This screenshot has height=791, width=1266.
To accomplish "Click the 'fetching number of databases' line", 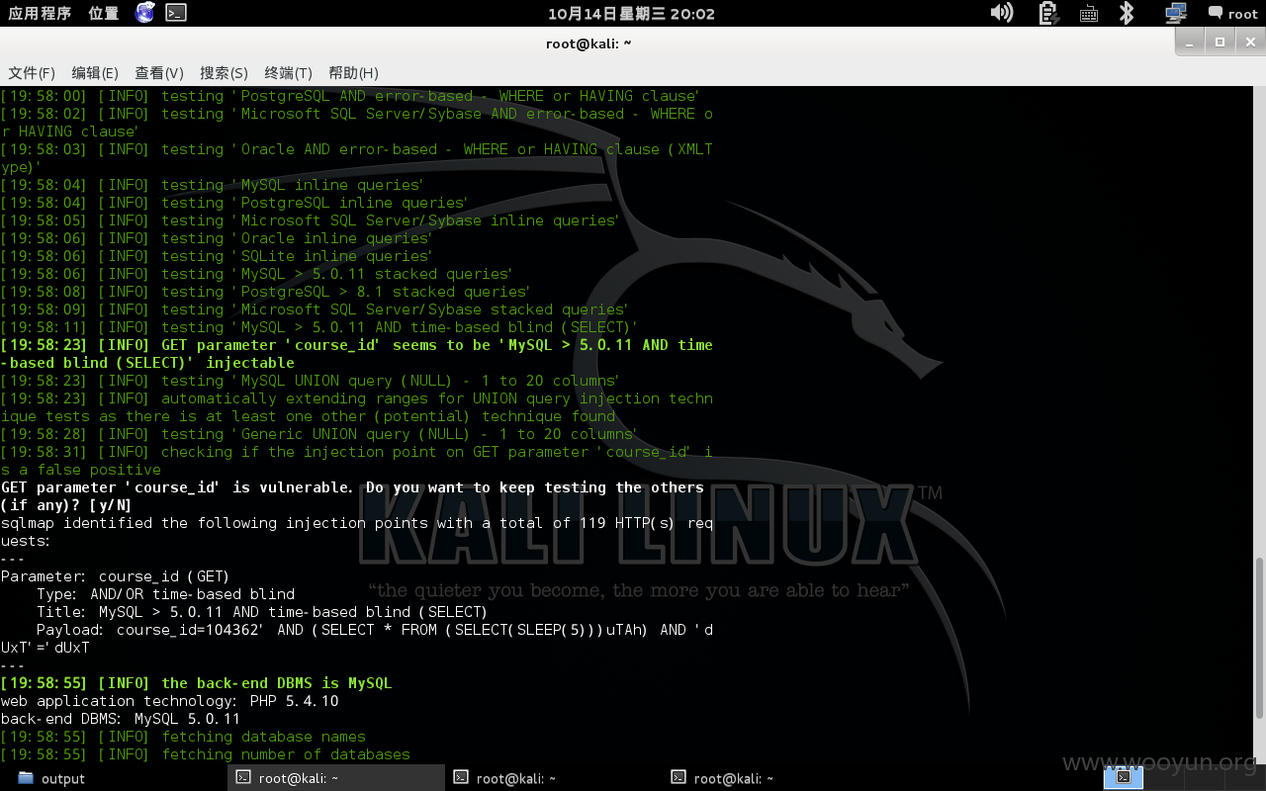I will (205, 754).
